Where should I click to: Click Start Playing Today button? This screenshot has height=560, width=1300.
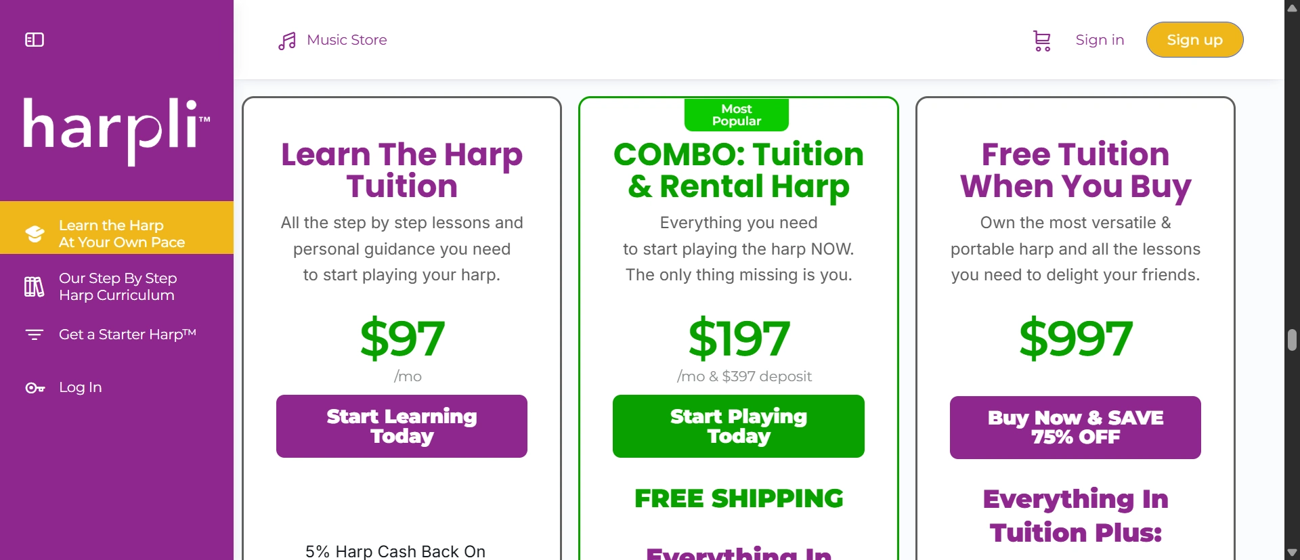pyautogui.click(x=738, y=426)
